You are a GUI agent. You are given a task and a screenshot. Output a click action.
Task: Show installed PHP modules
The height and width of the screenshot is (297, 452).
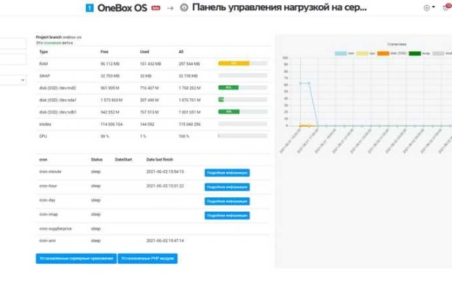pos(148,258)
